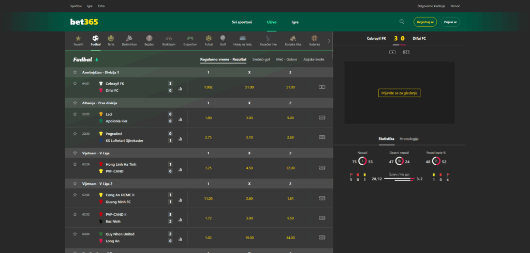The width and height of the screenshot is (530, 253).
Task: Open pitch view icon for Hong Linh Ha Tinh
Action: [x=322, y=168]
